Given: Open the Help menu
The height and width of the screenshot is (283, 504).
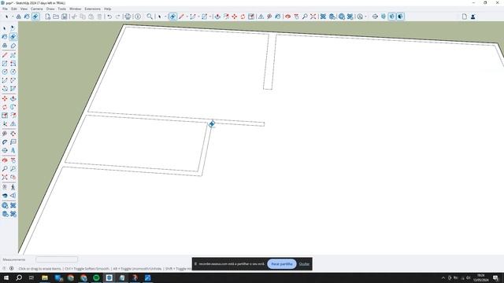Looking at the screenshot, I should [x=107, y=9].
